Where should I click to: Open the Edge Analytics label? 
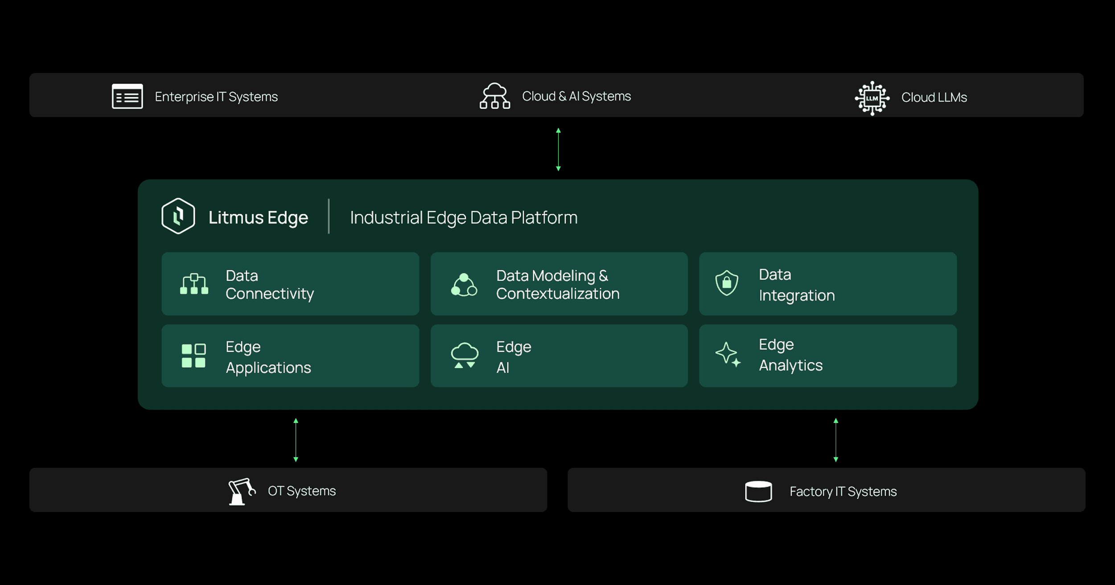pyautogui.click(x=790, y=355)
